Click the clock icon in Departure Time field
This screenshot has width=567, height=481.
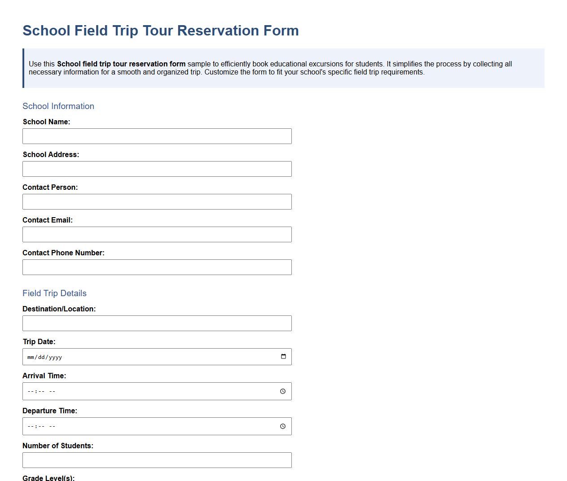[x=282, y=426]
